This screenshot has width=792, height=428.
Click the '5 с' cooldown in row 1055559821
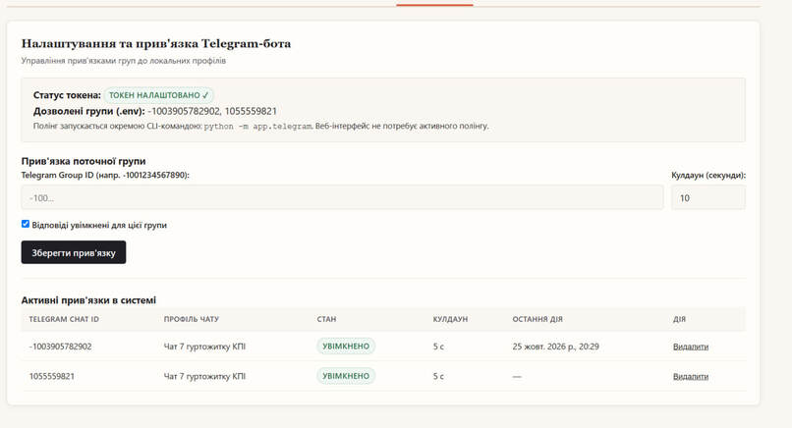[438, 377]
